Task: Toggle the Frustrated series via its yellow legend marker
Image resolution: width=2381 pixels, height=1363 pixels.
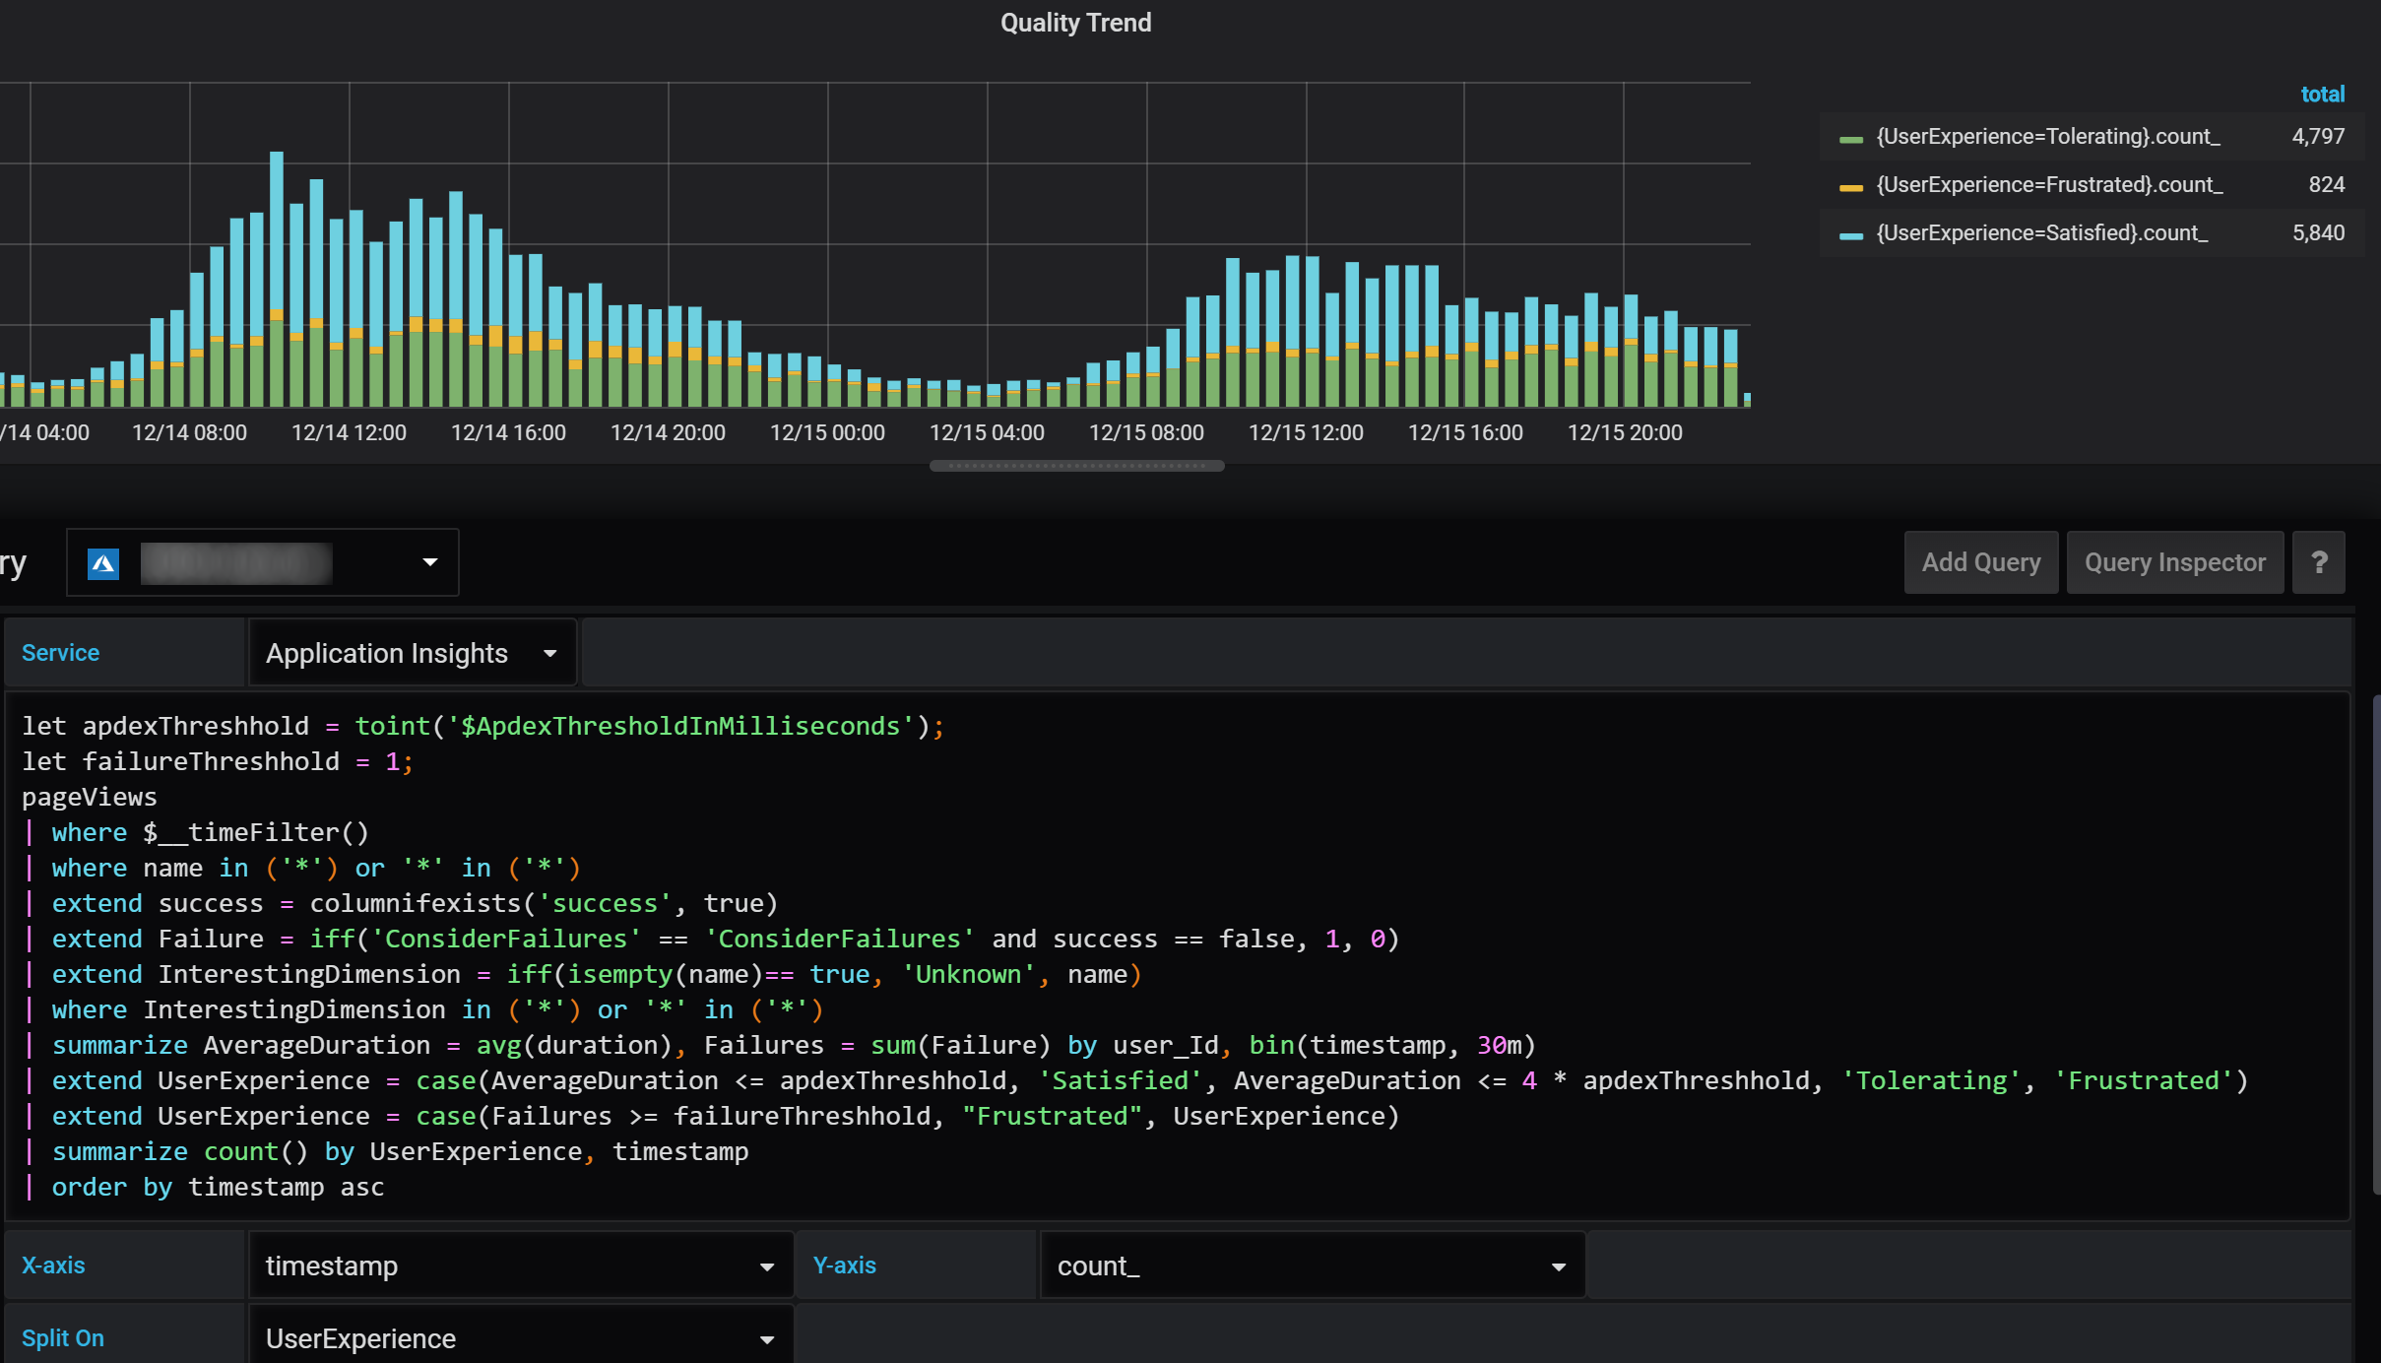Action: (x=1851, y=184)
